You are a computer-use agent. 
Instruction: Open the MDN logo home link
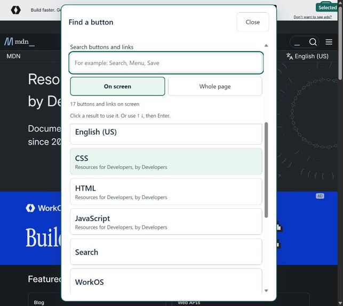click(19, 42)
